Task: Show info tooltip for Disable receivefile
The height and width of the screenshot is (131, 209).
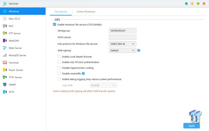Action: point(83,74)
